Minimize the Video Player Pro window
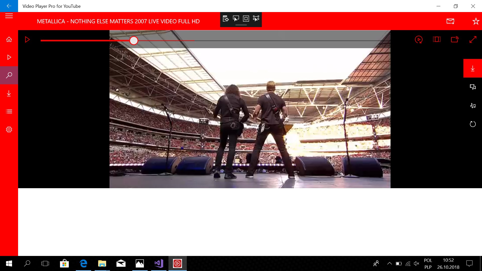482x271 pixels. 439,6
